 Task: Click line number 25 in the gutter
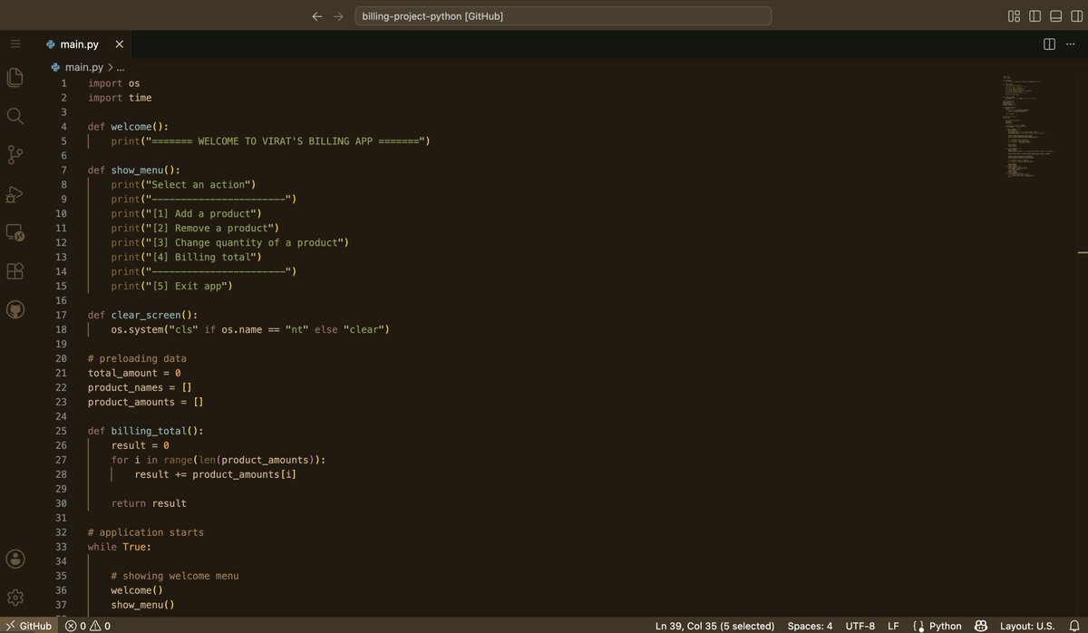(x=61, y=431)
